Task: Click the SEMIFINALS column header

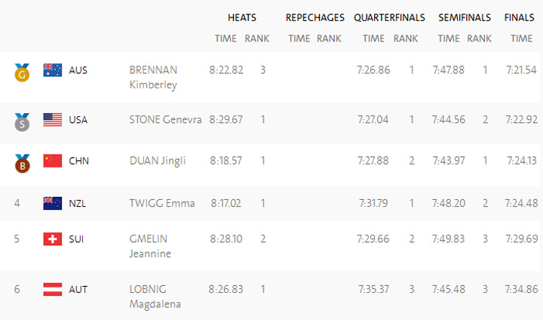Action: 465,17
